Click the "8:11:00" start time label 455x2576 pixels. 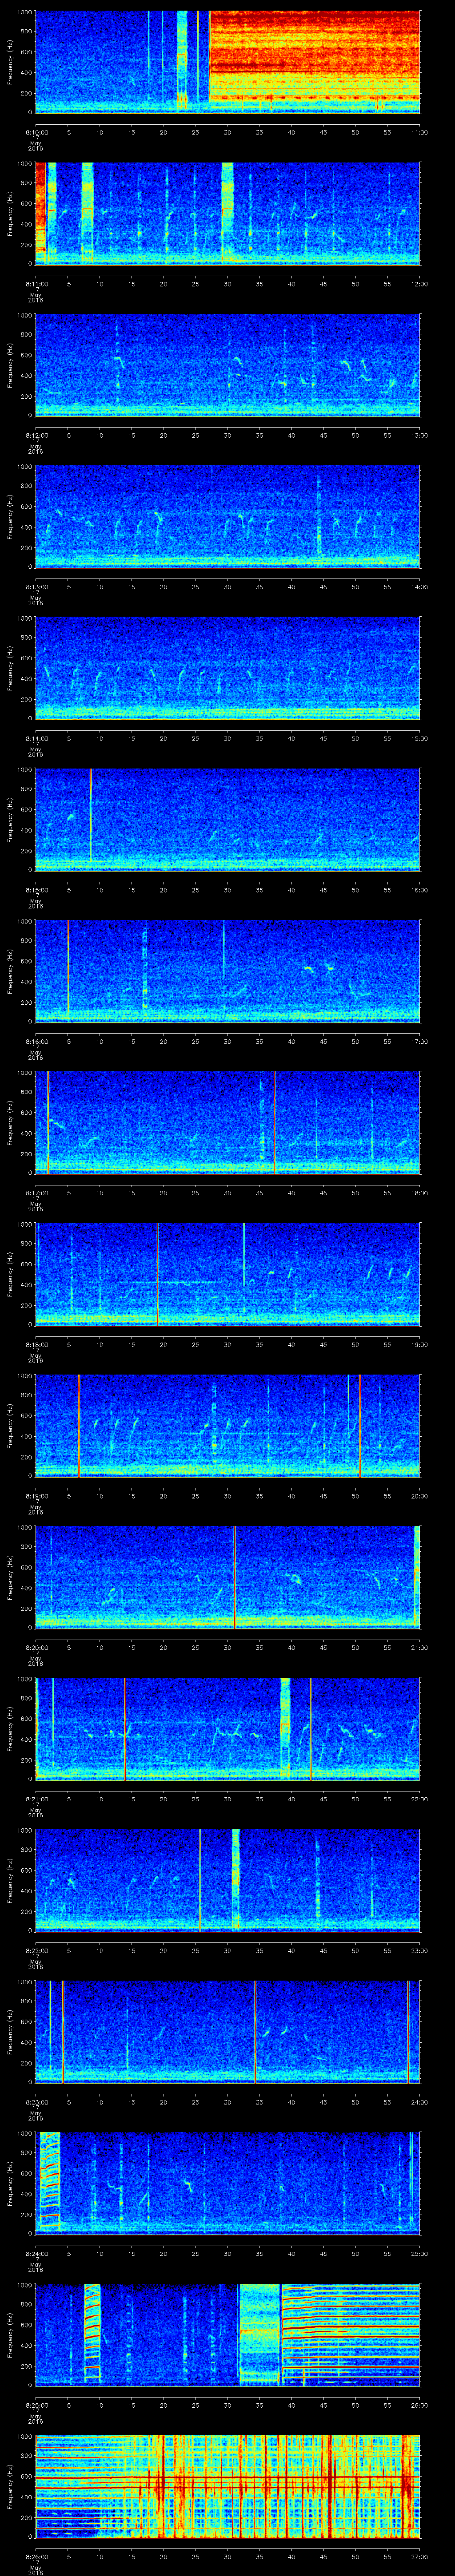pos(37,284)
